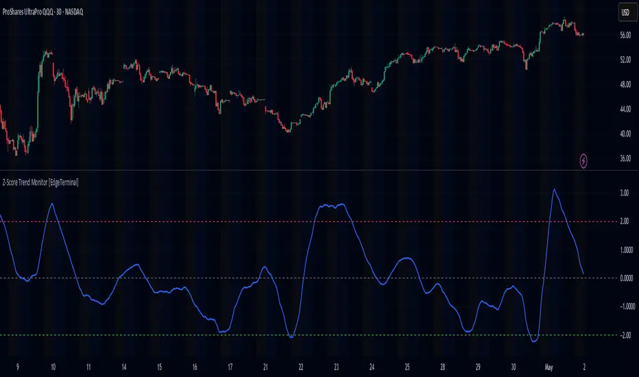
Task: Click date 9 on the time axis
Action: coord(18,367)
